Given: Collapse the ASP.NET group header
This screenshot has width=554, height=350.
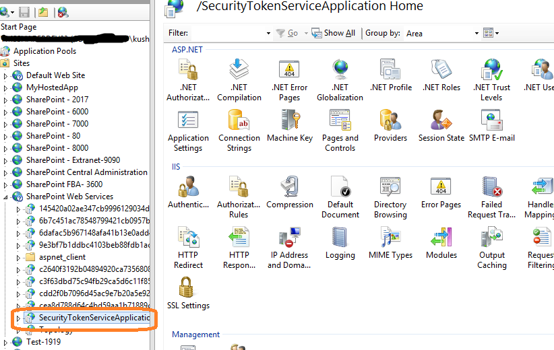Looking at the screenshot, I should 187,50.
